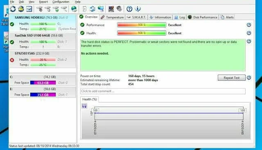Click the blue info balloon toolbar icon
Screen dimensions: 262x150
[138, 9]
